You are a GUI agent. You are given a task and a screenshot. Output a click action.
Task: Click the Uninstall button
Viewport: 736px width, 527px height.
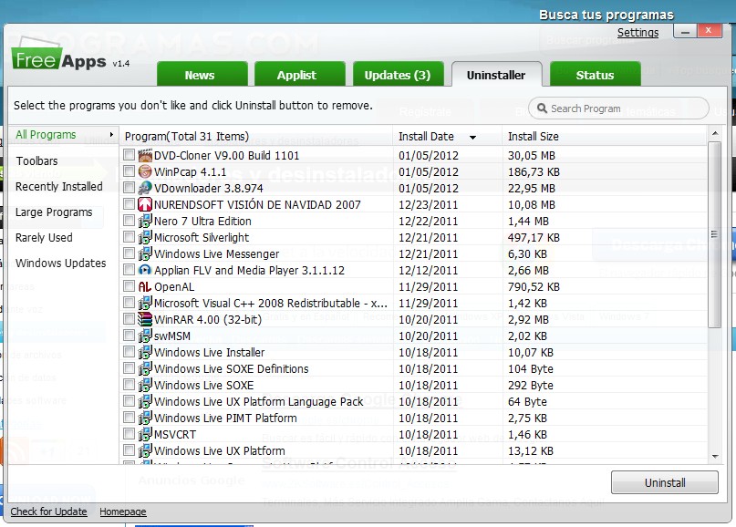click(665, 482)
